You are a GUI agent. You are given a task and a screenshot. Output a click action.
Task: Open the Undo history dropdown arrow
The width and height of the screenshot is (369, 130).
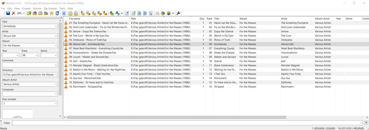pyautogui.click(x=24, y=13)
